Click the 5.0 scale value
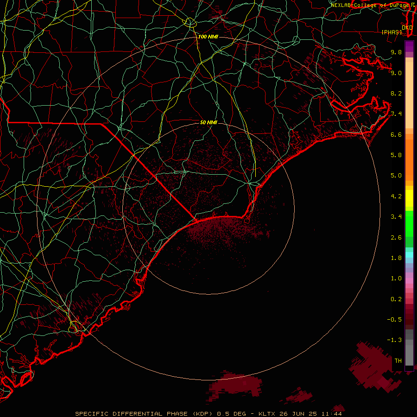 [x=396, y=176]
